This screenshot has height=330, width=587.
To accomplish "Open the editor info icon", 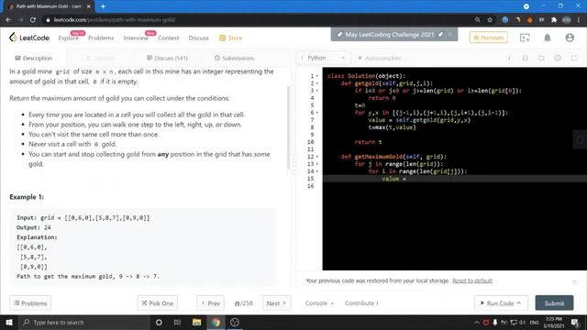I will (509, 58).
